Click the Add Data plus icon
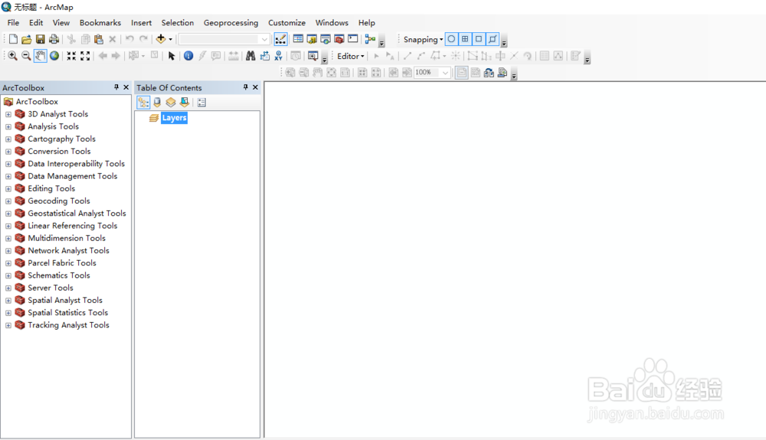 pos(160,39)
